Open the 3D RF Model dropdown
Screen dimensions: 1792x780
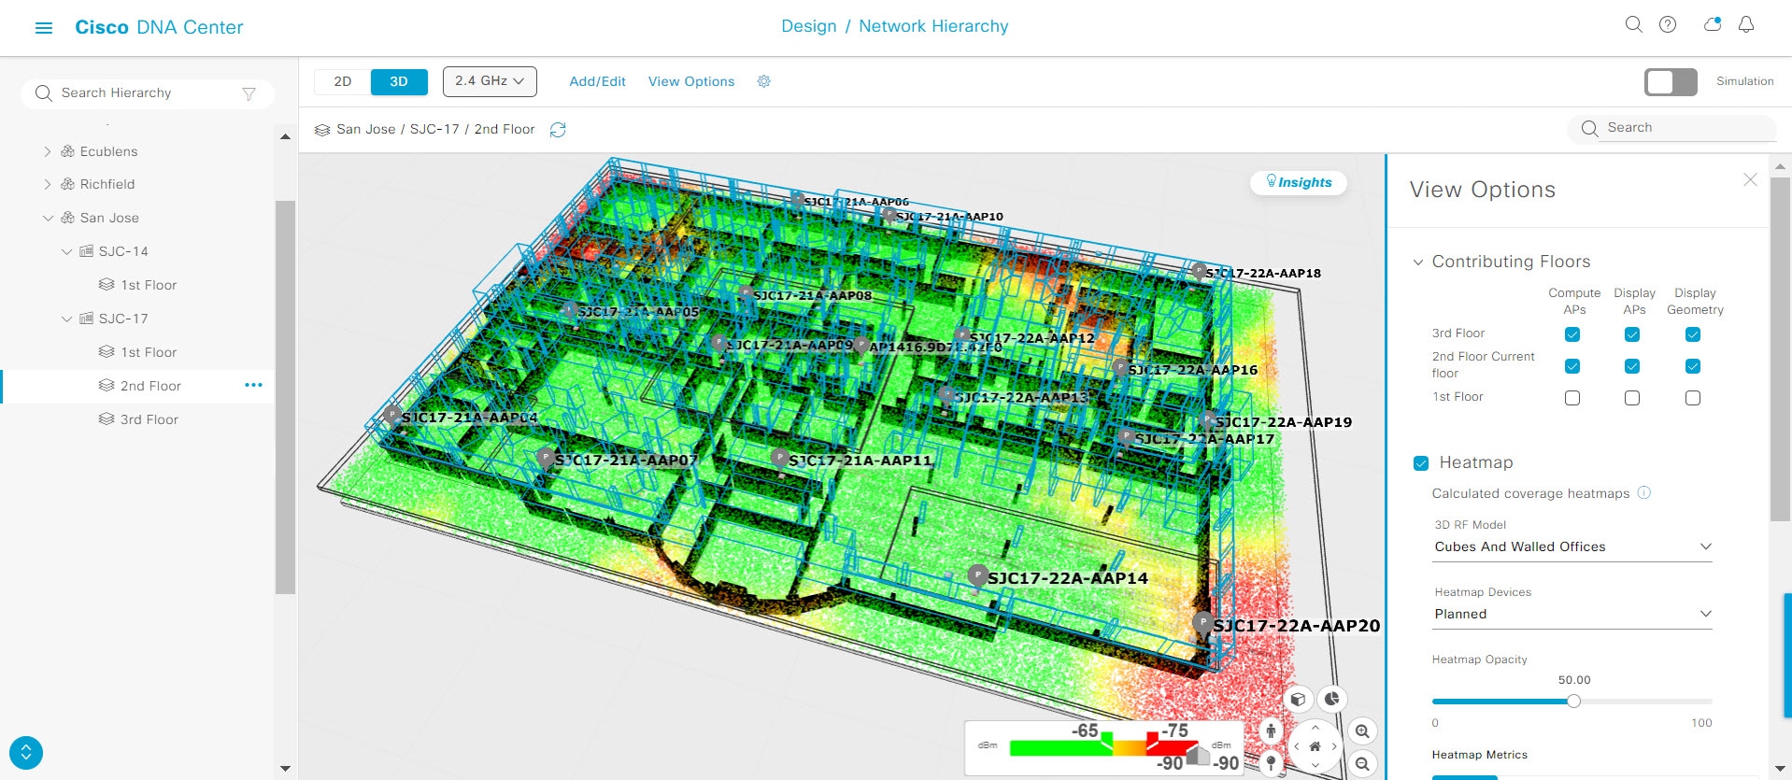[1573, 547]
